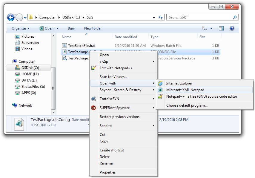Image resolution: width=255 pixels, height=178 pixels.
Task: Open with Internet Explorer
Action: tap(205, 83)
